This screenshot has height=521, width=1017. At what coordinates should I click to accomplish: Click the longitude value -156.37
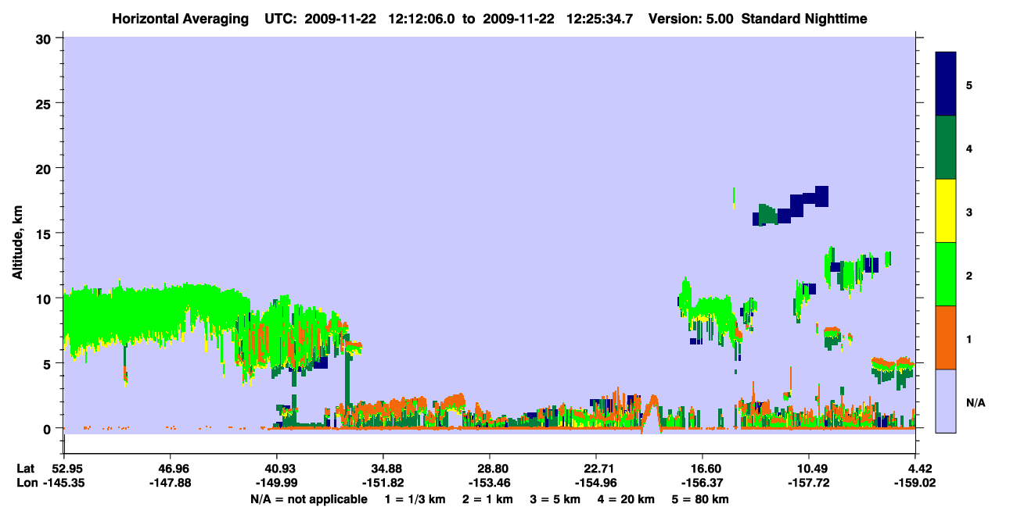pos(703,484)
